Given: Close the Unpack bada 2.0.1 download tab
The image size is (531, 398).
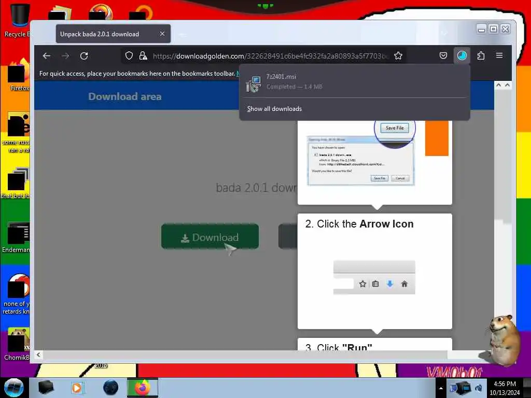Looking at the screenshot, I should pos(162,34).
